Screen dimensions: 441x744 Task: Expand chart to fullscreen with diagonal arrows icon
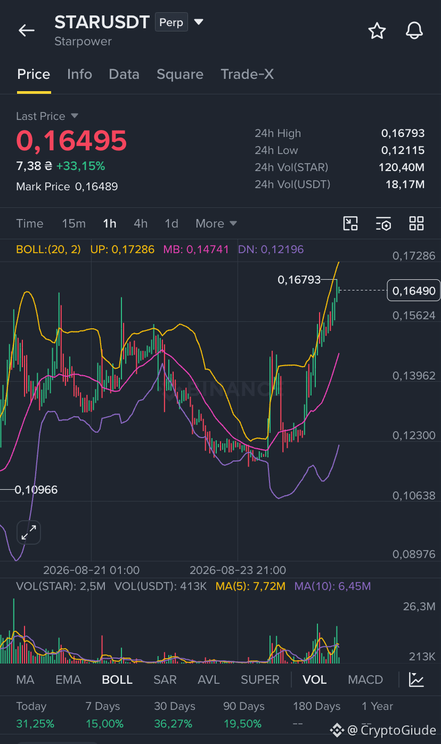coord(29,532)
